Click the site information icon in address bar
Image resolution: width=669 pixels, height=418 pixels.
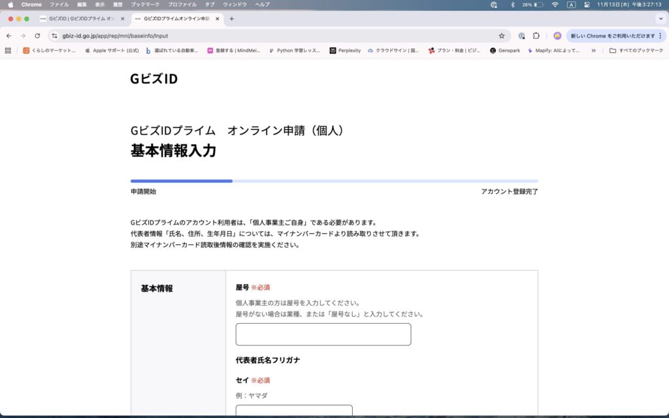[54, 36]
